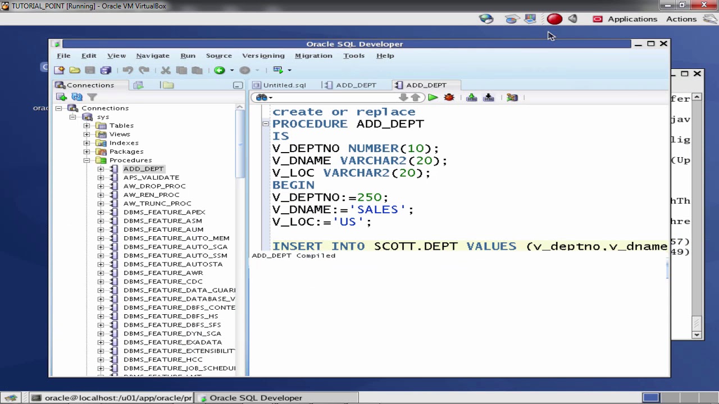Switch to the Untitled.sql tab
The width and height of the screenshot is (719, 404).
(284, 85)
